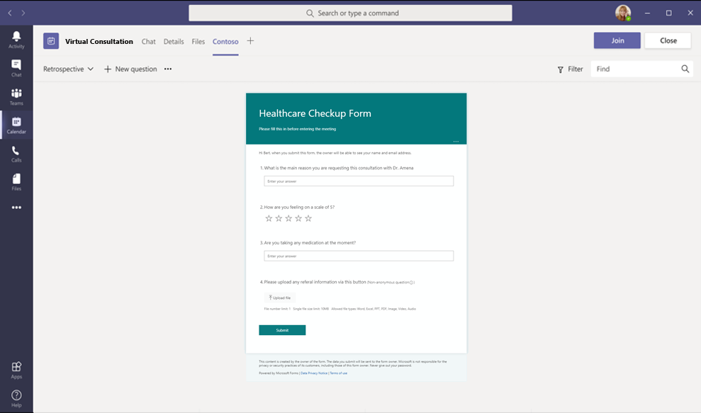
Task: Open Files in the left sidebar
Action: (16, 182)
